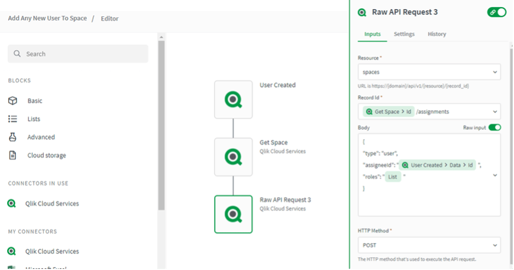Click the "type": "user" line in body
514x270 pixels.
coord(380,153)
